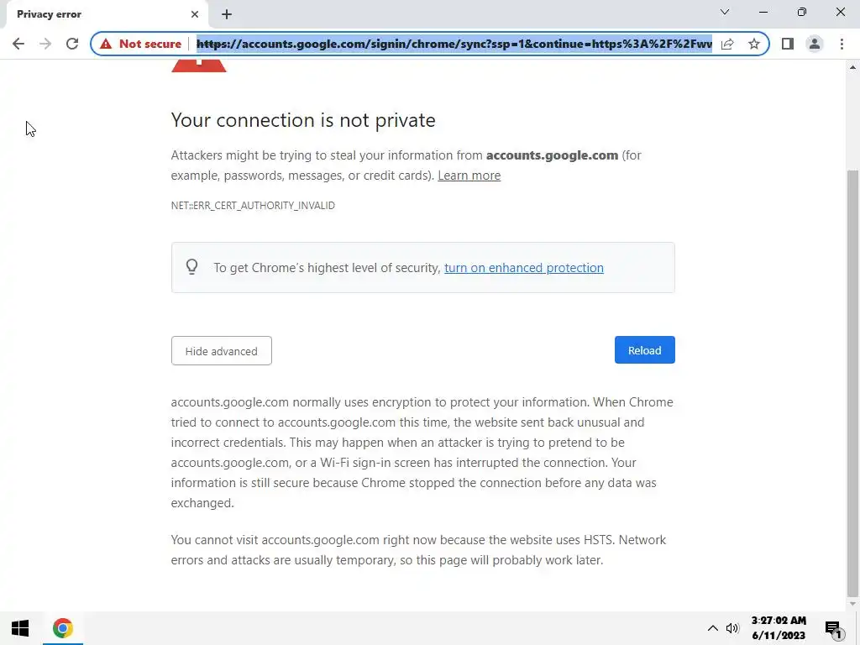Bookmark this tab with star icon
The width and height of the screenshot is (860, 645).
click(754, 44)
